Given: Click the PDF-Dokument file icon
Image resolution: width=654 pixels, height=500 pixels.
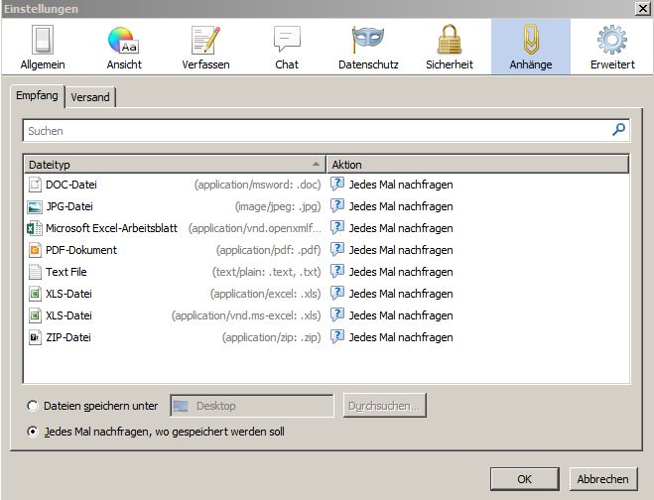Looking at the screenshot, I should 35,250.
